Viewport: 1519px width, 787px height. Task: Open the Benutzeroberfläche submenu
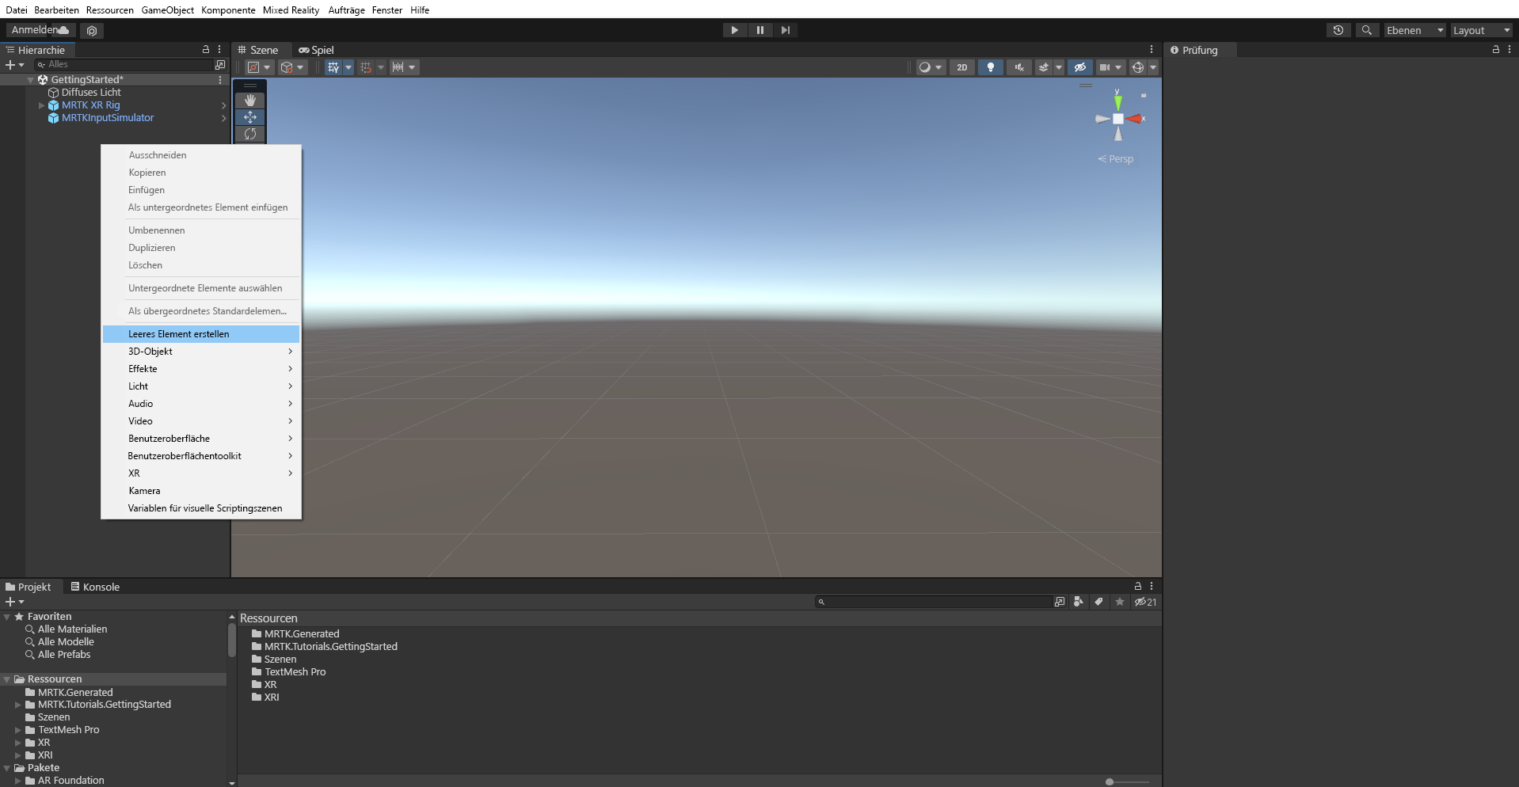[201, 439]
